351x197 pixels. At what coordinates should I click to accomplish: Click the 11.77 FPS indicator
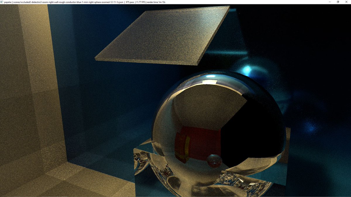coord(141,2)
